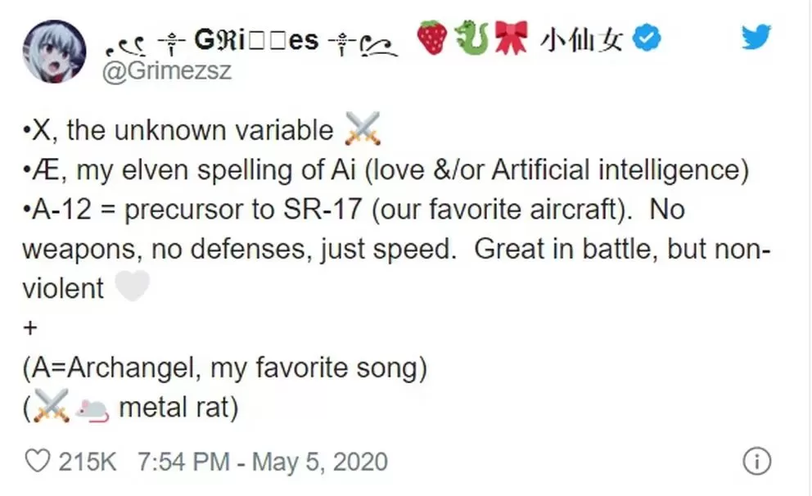Click the 'Æ, my elven spelling' line
Image resolution: width=812 pixels, height=496 pixels.
click(386, 170)
